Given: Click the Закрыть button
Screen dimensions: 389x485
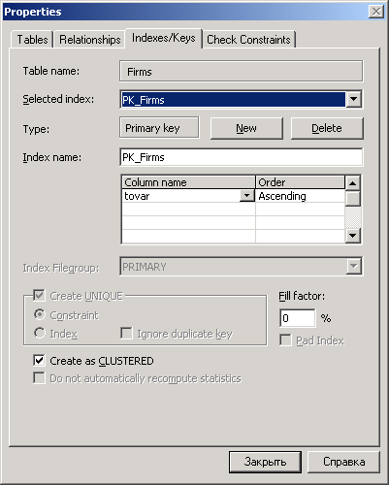Looking at the screenshot, I should (265, 462).
